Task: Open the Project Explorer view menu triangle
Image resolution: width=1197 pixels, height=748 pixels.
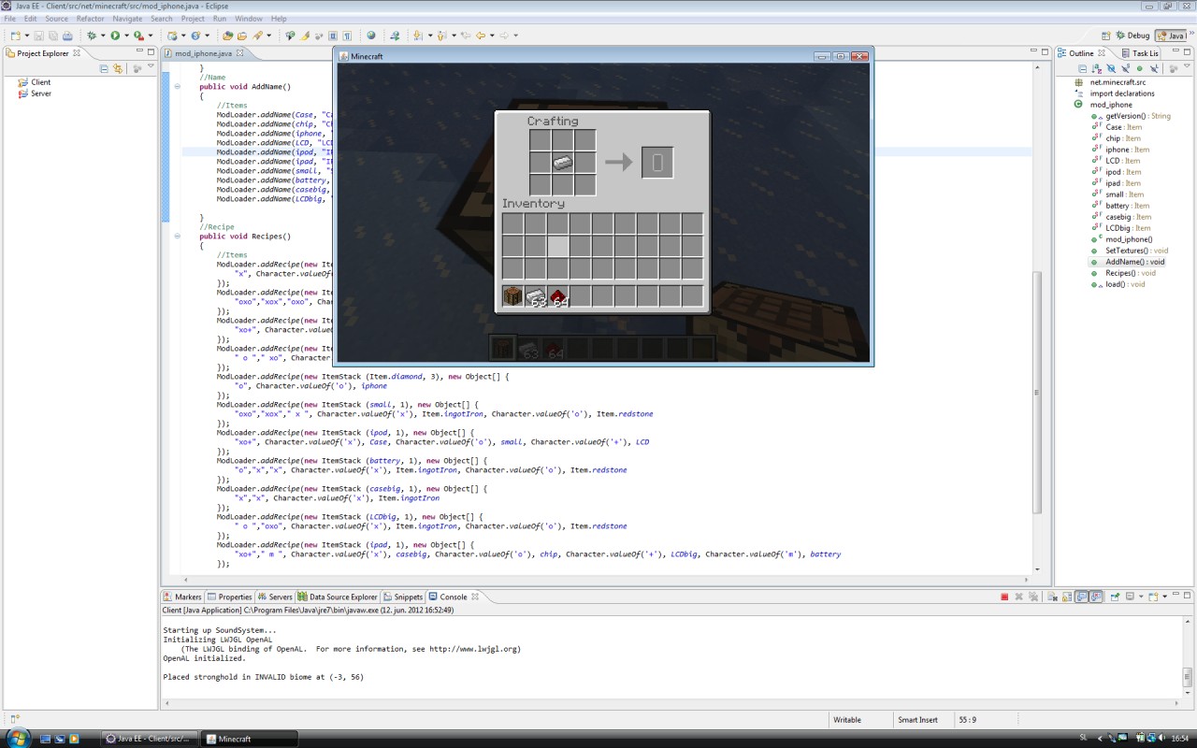Action: click(151, 65)
